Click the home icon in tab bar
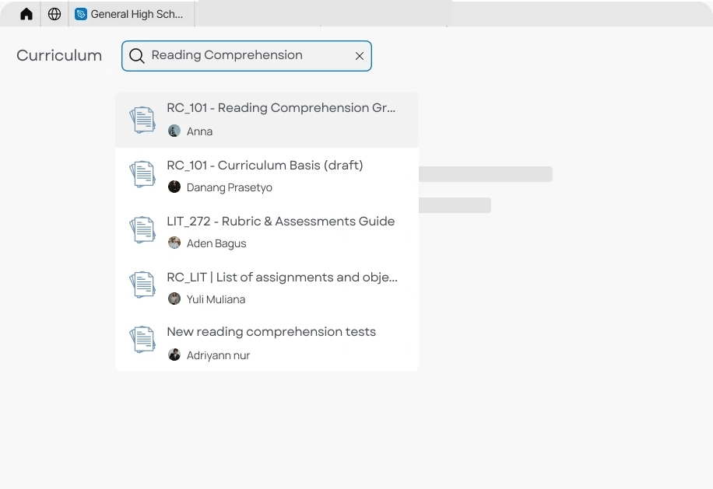Image resolution: width=713 pixels, height=489 pixels. 26,14
